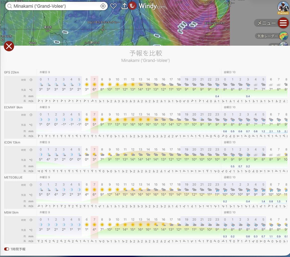Click the 998 pressure label on map
This screenshot has width=290, height=257.
click(x=157, y=36)
